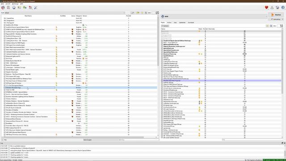Sort by the Konflikte column header

click(x=63, y=16)
